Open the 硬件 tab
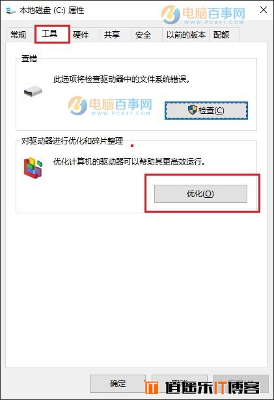The width and height of the screenshot is (274, 400). pos(81,34)
